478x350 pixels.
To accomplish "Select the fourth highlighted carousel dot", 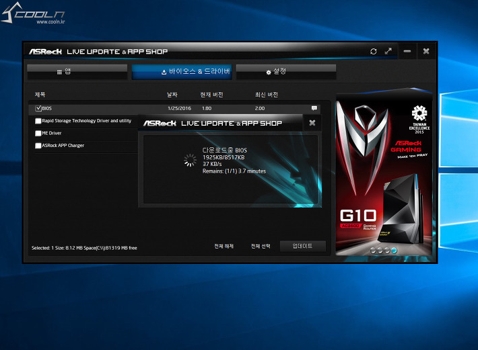I will click(394, 251).
